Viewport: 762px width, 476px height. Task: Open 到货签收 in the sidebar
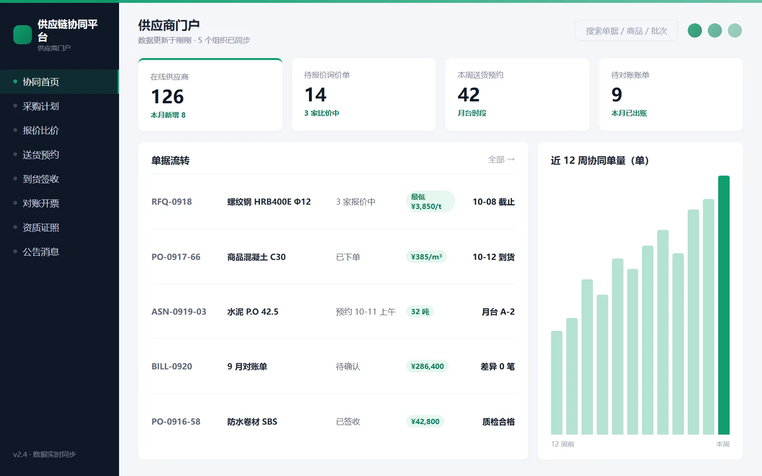[x=60, y=179]
